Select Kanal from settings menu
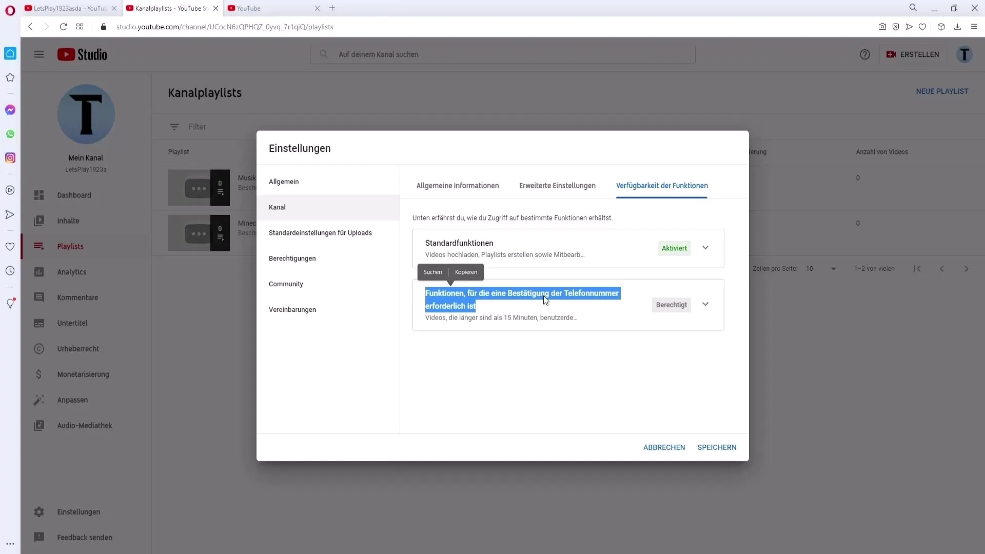Screen dimensions: 985x554 tap(278, 207)
